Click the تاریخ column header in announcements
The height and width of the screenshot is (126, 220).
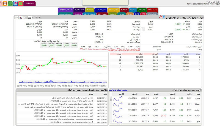point(105,94)
